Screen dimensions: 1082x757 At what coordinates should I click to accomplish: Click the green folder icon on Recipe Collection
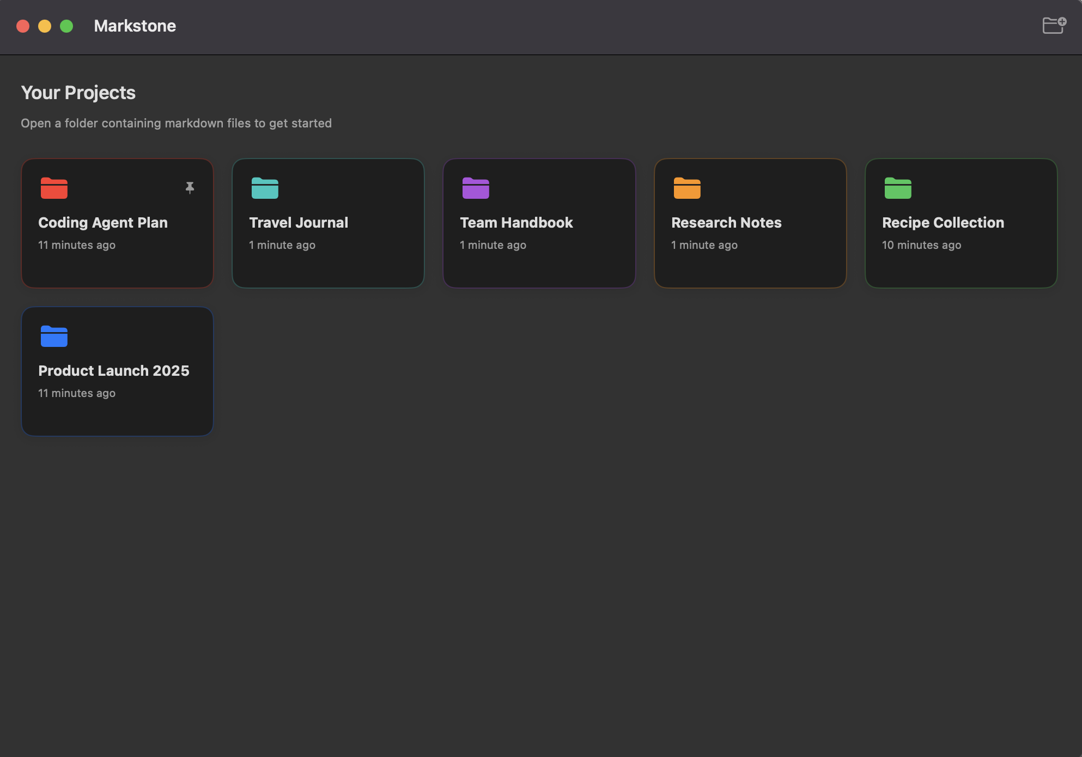pos(898,188)
